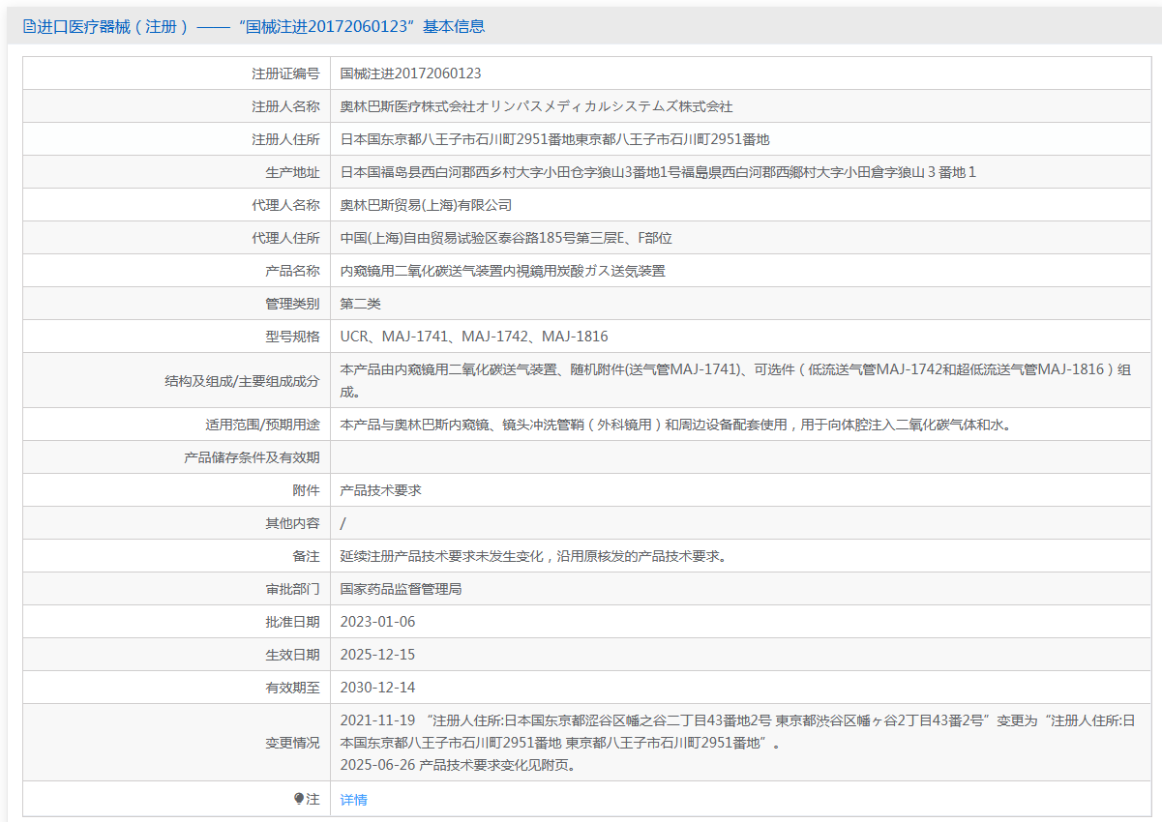Screen dimensions: 1162x822
Task: Click the 管理类别 value 第二类
Action: [361, 303]
